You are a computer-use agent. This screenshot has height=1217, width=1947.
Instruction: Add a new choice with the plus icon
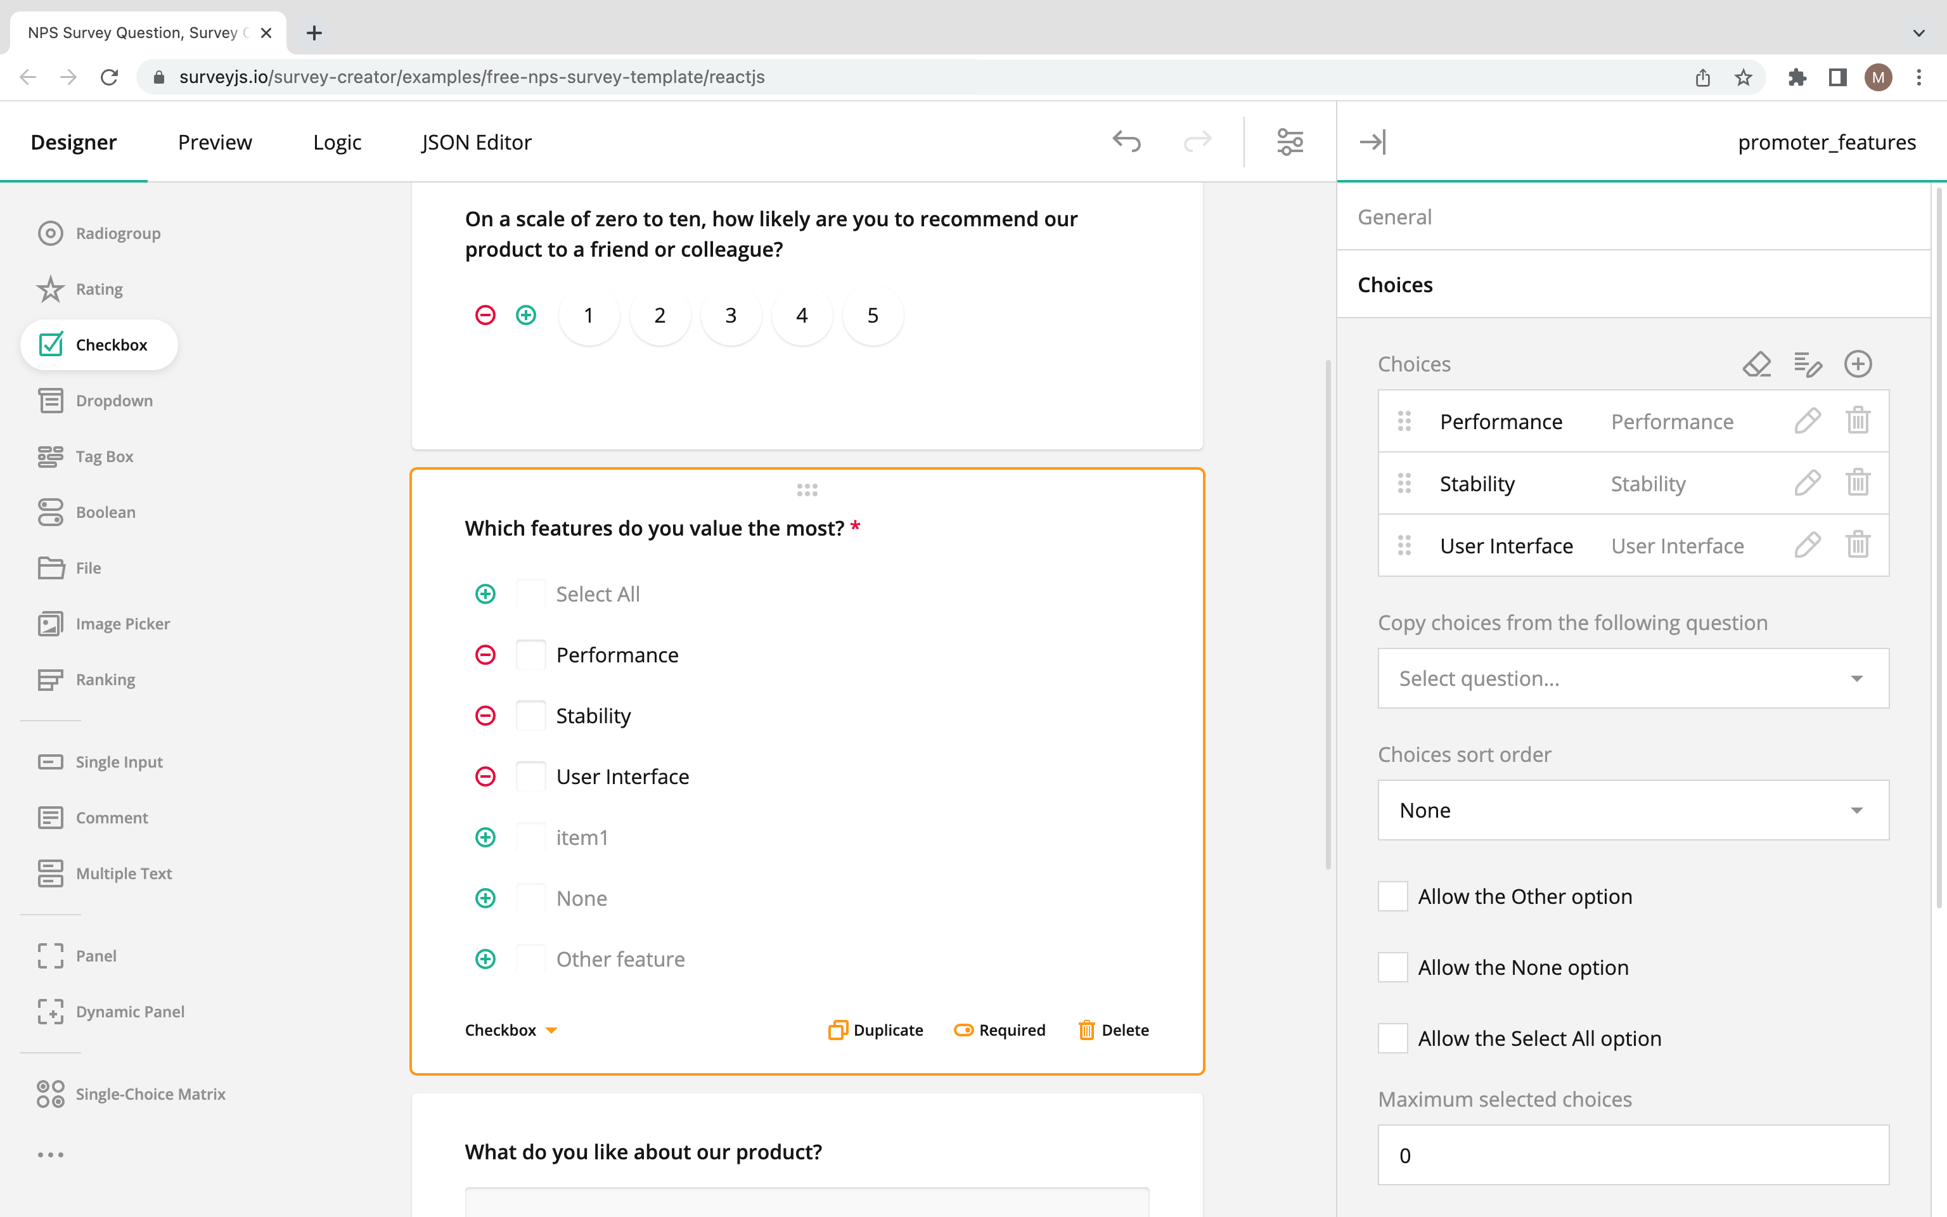click(1858, 364)
